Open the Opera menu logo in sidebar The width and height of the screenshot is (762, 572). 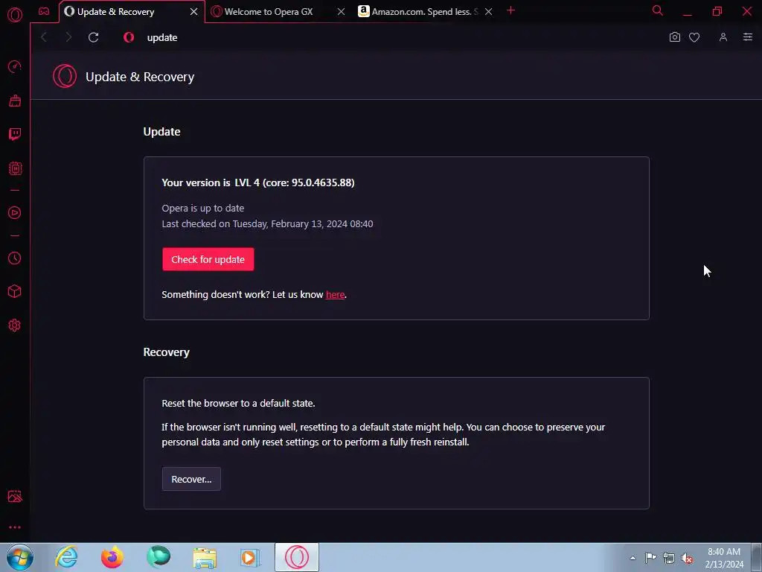click(15, 15)
